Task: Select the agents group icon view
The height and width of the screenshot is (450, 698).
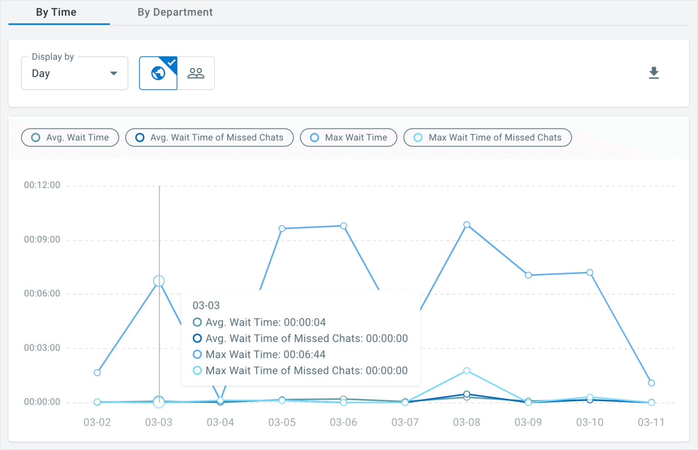Action: pos(196,73)
